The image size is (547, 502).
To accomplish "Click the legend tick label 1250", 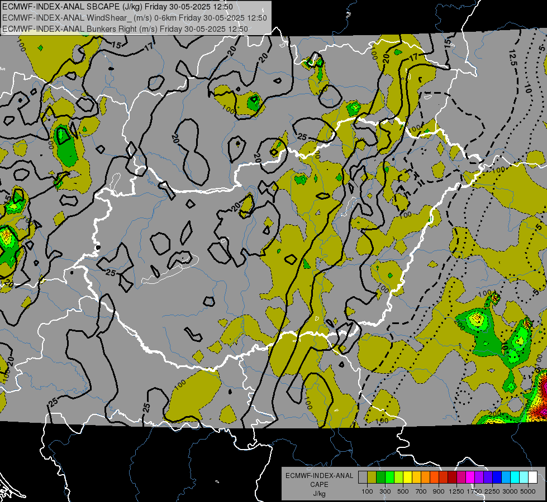I will pos(456,491).
